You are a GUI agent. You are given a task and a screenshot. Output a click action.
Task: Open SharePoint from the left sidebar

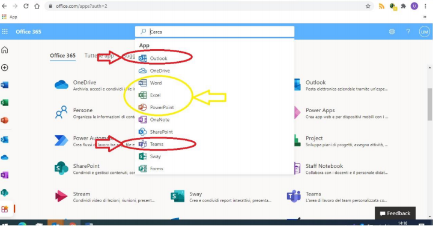[5, 192]
